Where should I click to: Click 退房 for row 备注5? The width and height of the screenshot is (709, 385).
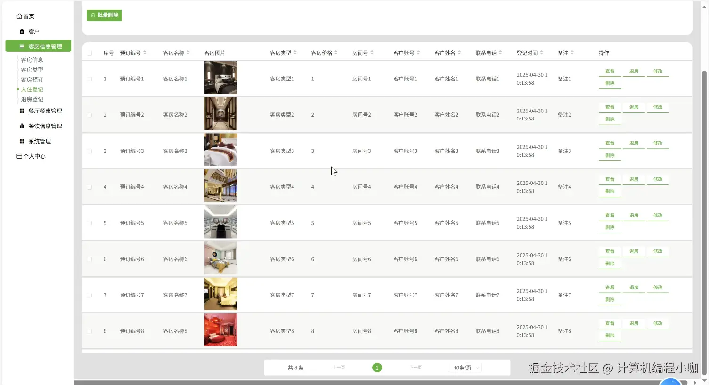pyautogui.click(x=634, y=216)
